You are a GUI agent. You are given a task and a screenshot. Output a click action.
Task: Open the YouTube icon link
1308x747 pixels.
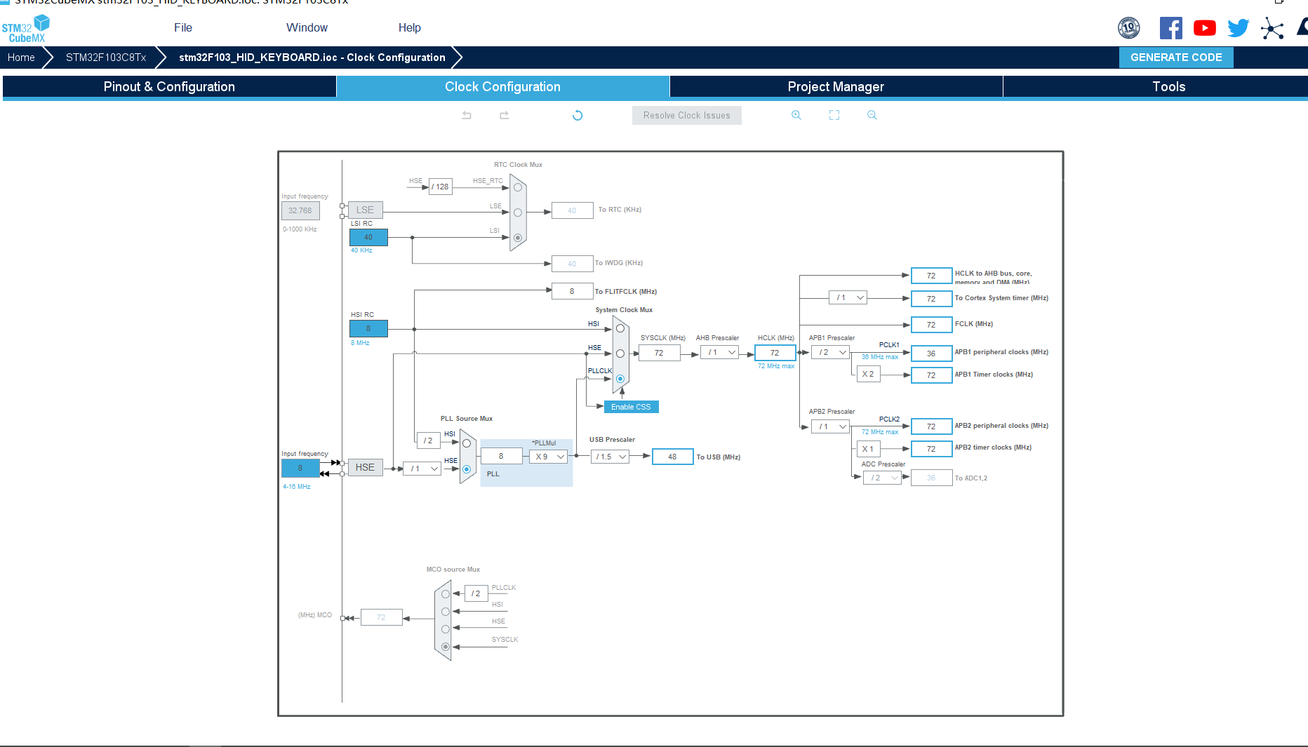click(x=1205, y=28)
